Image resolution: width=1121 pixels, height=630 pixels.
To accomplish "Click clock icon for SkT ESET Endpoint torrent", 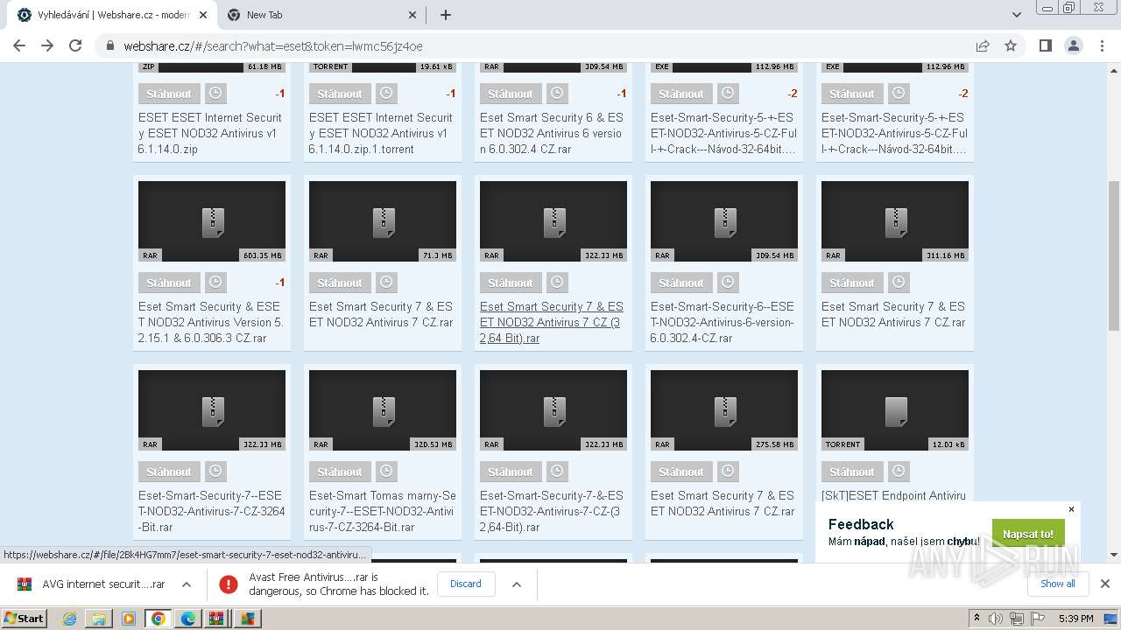I will point(899,472).
